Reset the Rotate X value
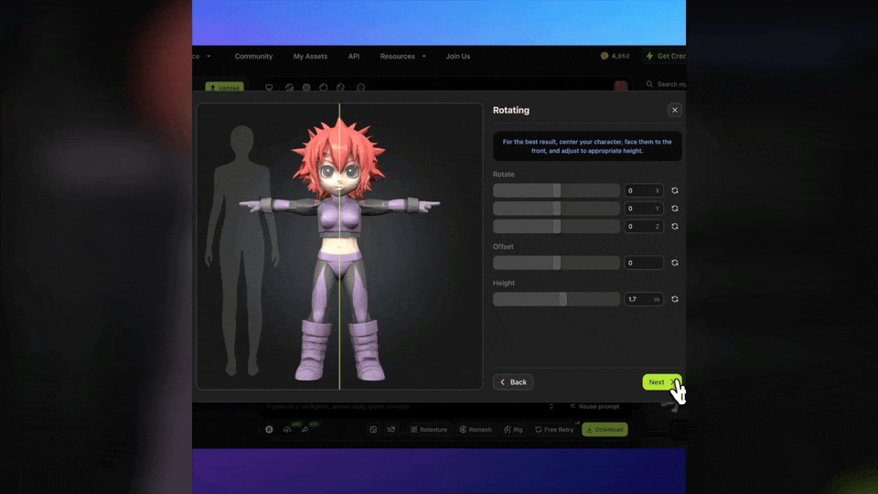The width and height of the screenshot is (878, 494). (675, 190)
